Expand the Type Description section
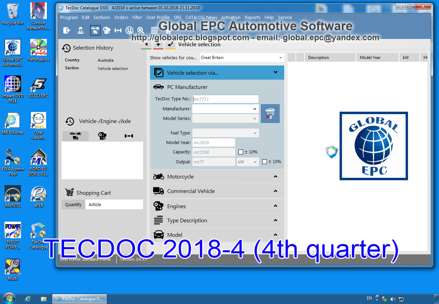 coord(217,220)
